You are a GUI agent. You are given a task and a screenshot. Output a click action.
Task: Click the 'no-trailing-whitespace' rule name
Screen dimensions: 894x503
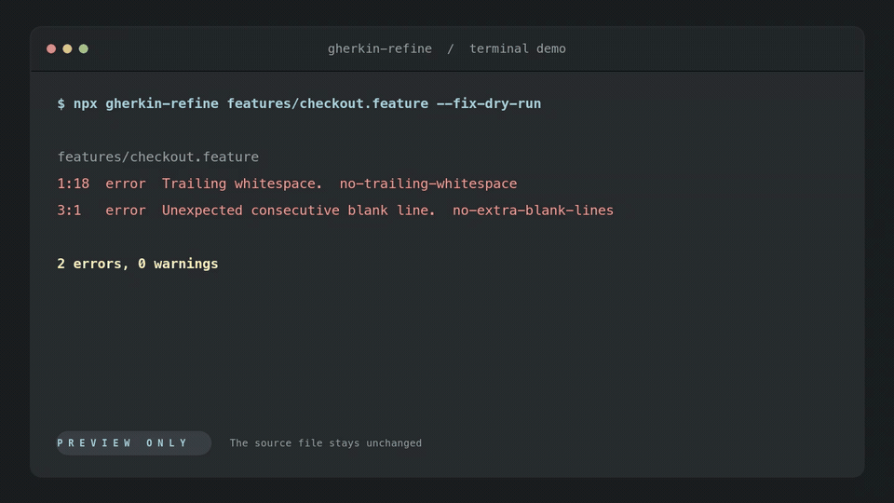pyautogui.click(x=428, y=184)
